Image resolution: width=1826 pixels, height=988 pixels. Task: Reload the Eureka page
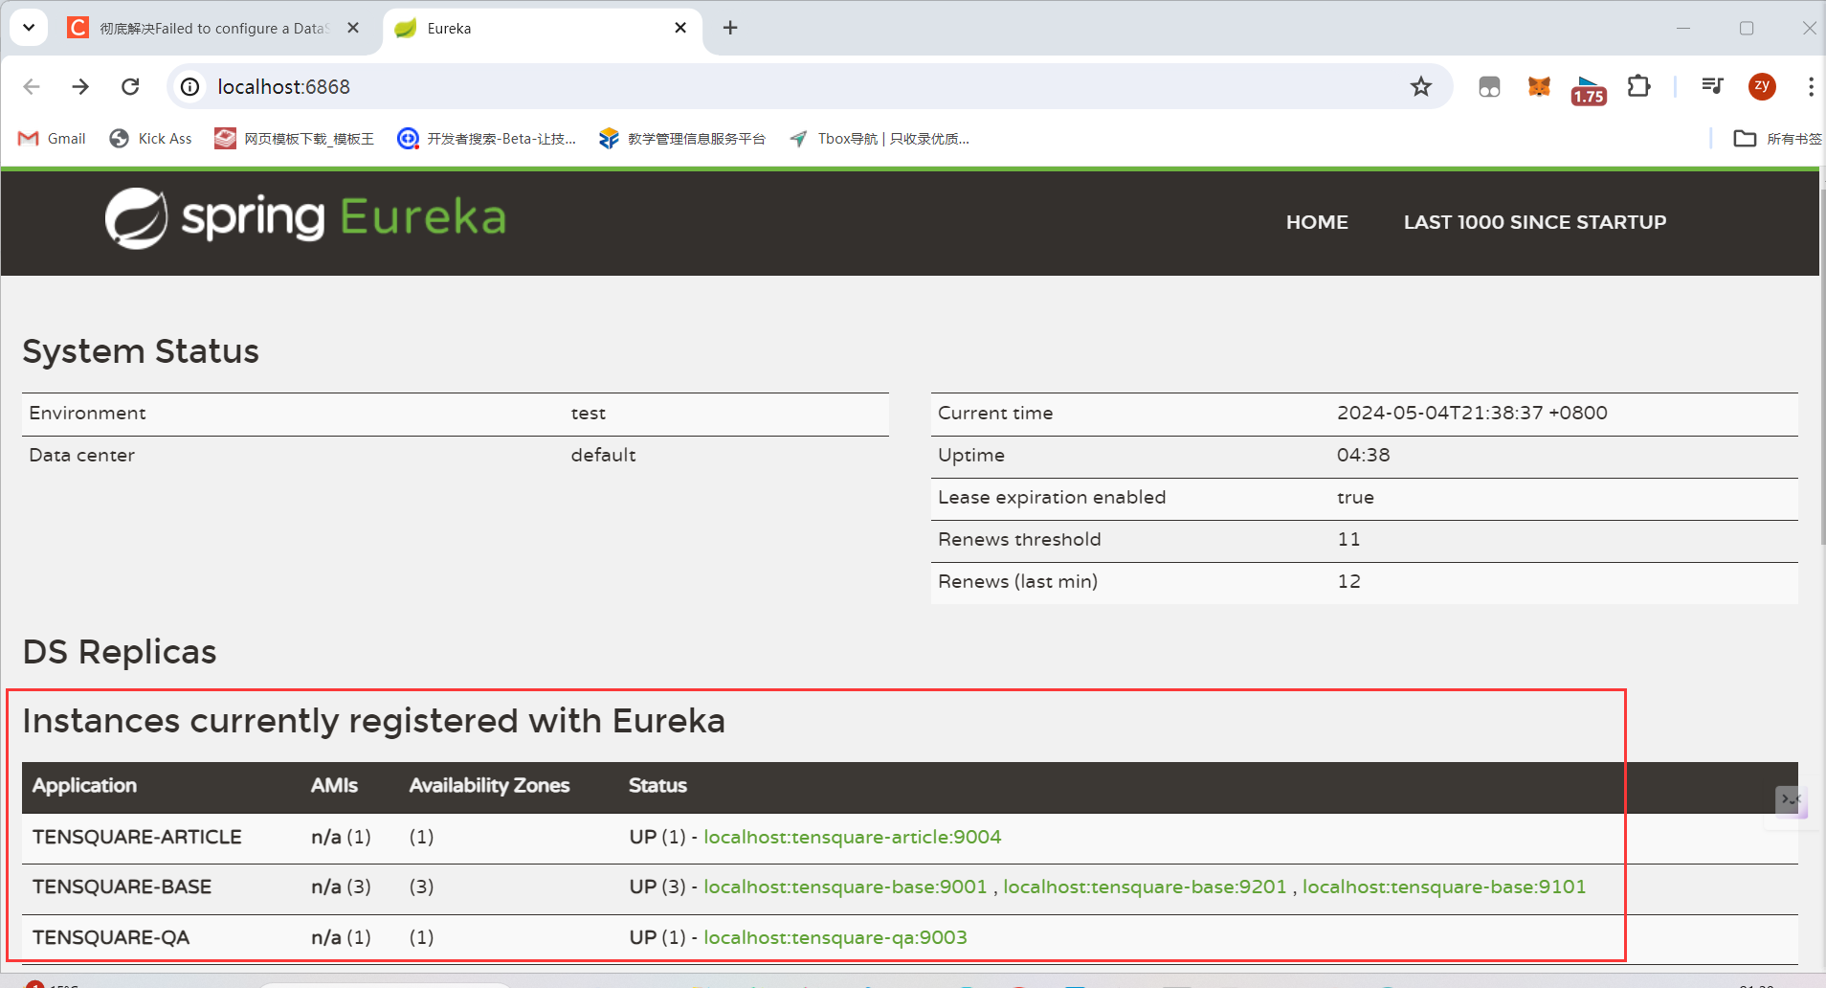130,87
